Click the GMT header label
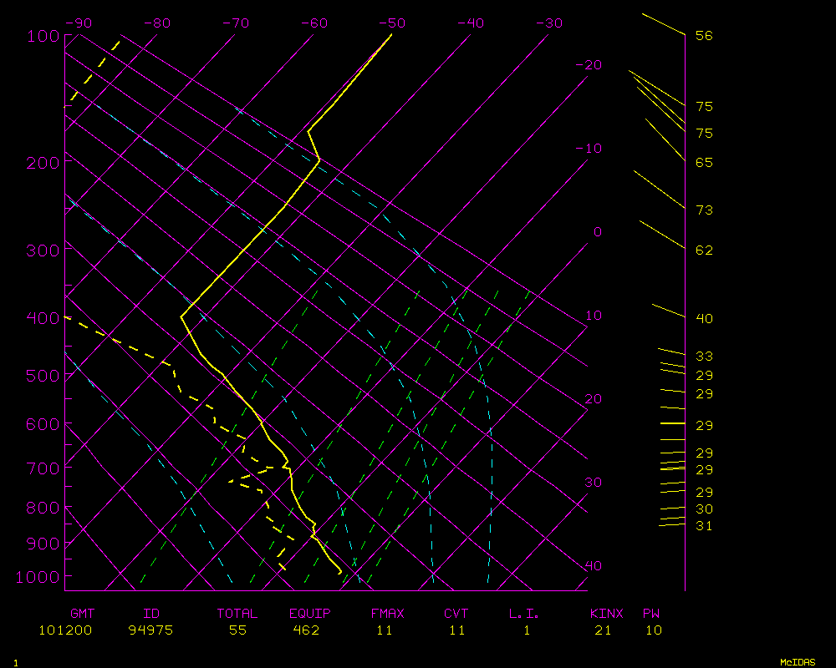Viewport: 836px width, 668px height. [82, 614]
